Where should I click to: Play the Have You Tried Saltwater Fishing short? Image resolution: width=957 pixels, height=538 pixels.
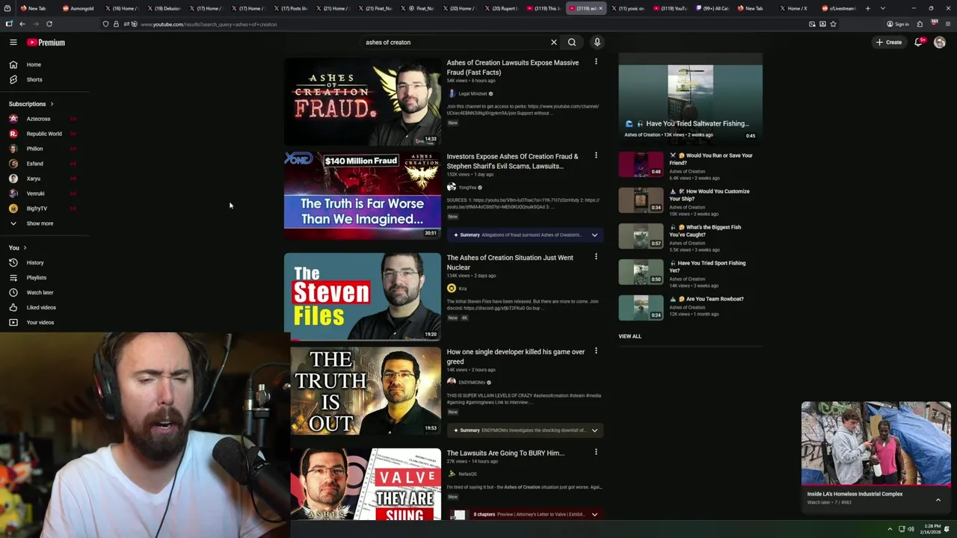point(690,97)
